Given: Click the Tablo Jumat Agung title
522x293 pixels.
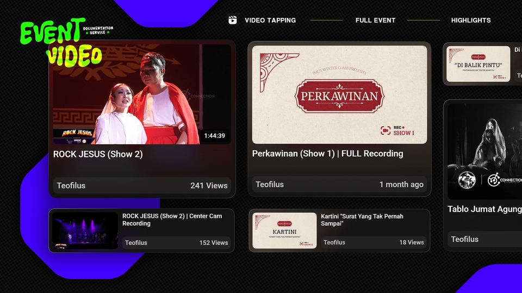Looking at the screenshot, I should pyautogui.click(x=484, y=209).
